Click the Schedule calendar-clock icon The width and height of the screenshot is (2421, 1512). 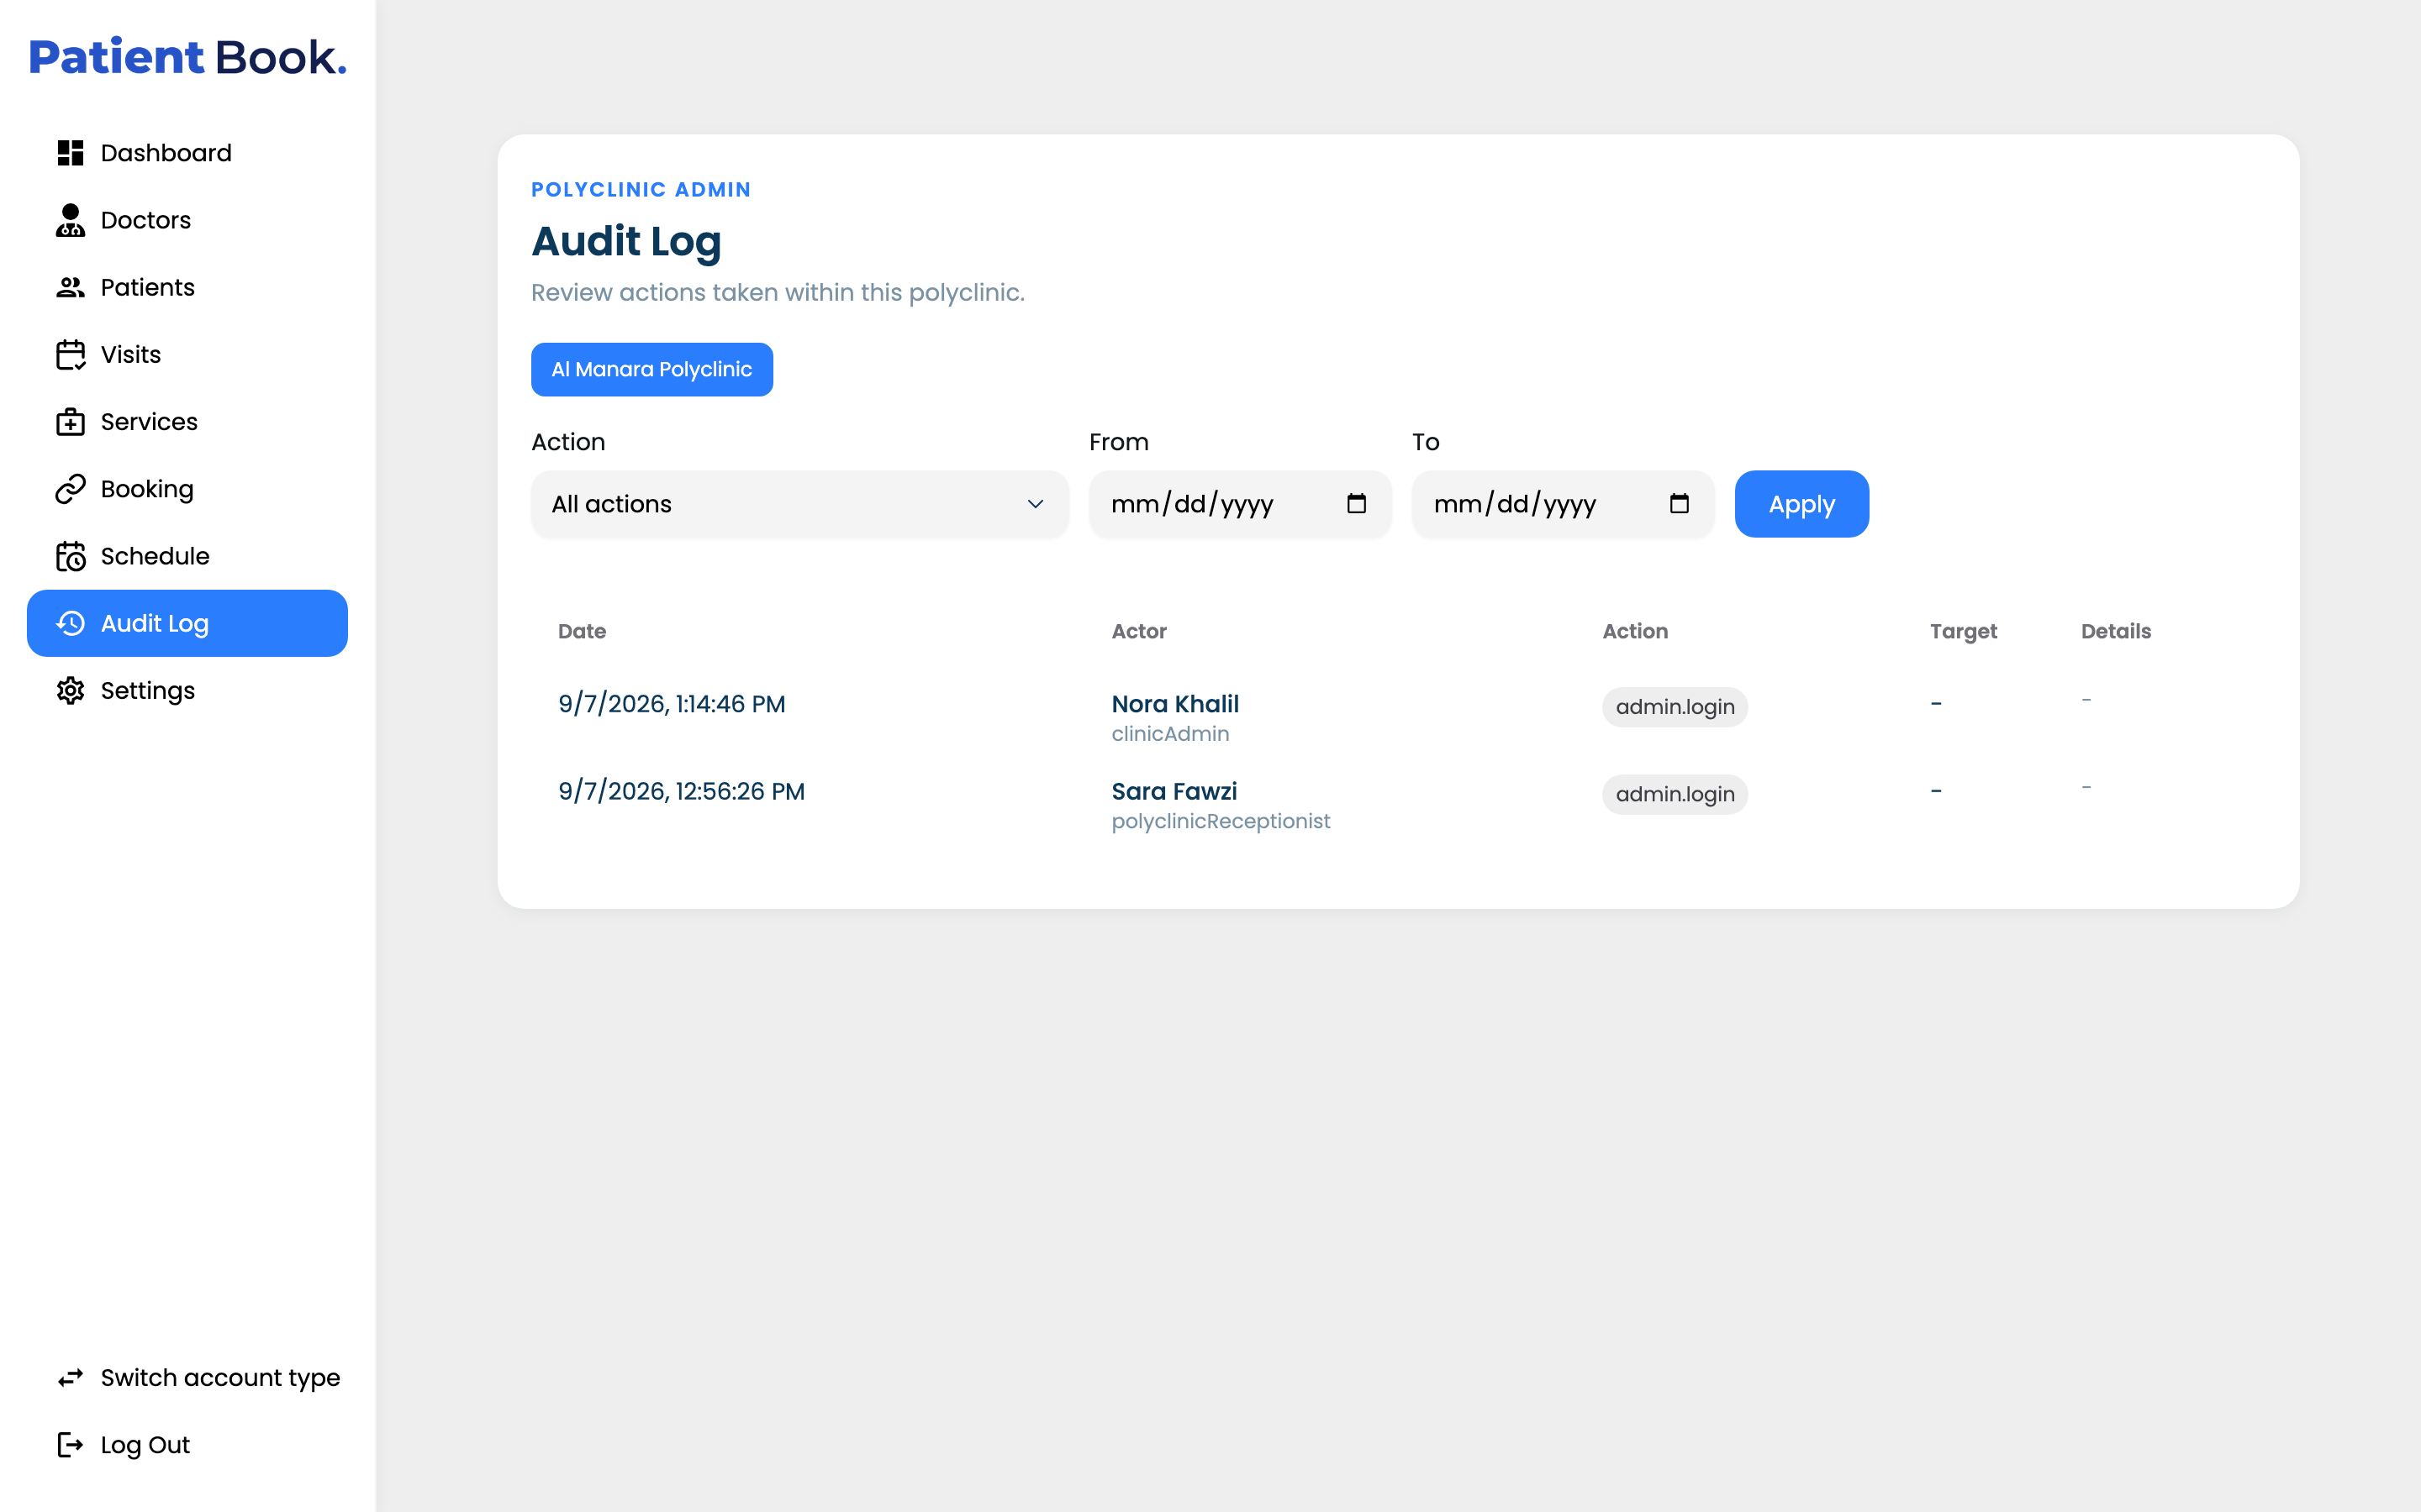coord(70,556)
